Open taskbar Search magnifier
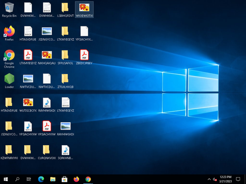This screenshot has width=246, height=184. 17,179
